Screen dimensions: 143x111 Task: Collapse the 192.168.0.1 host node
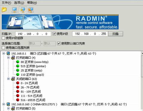[x=4, y=53]
